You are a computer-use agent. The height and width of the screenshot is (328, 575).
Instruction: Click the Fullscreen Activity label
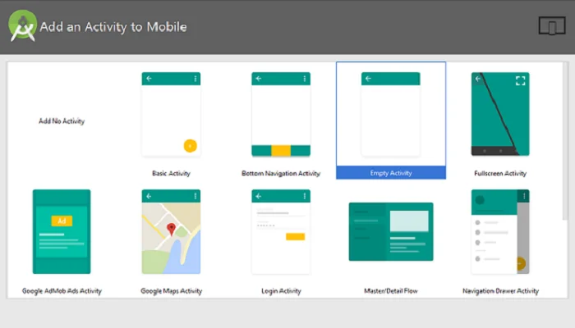point(500,173)
